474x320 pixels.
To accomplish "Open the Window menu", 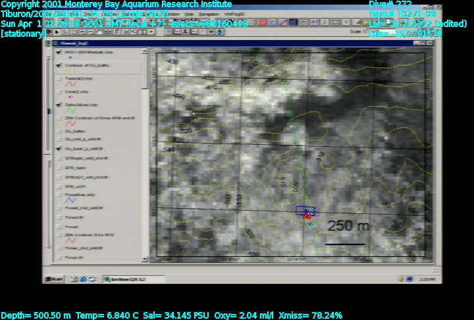I will click(173, 13).
